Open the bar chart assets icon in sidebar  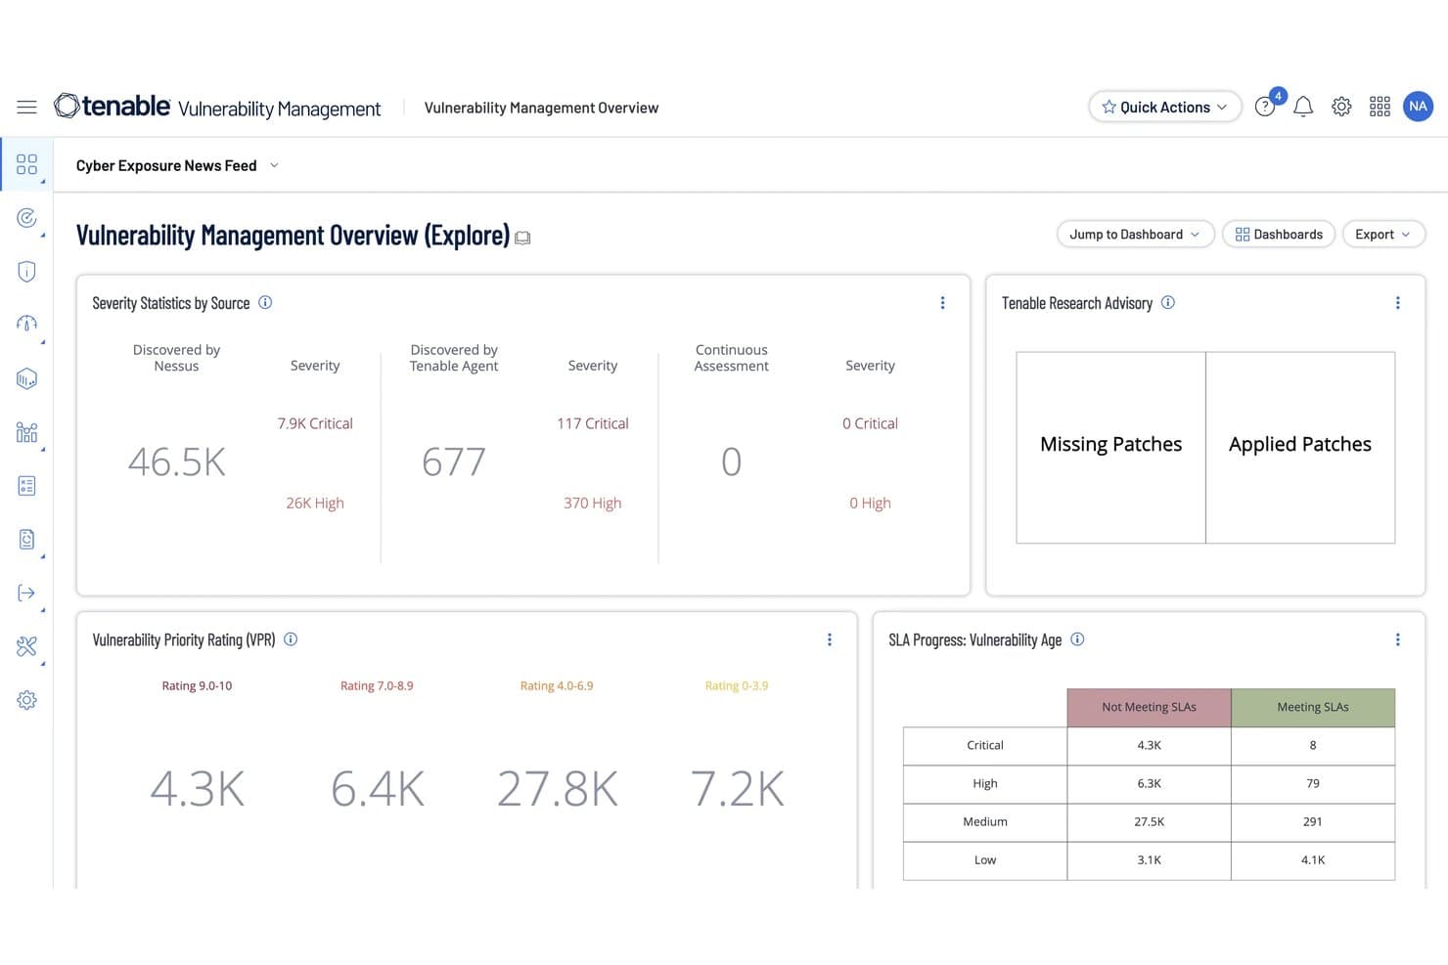click(26, 432)
